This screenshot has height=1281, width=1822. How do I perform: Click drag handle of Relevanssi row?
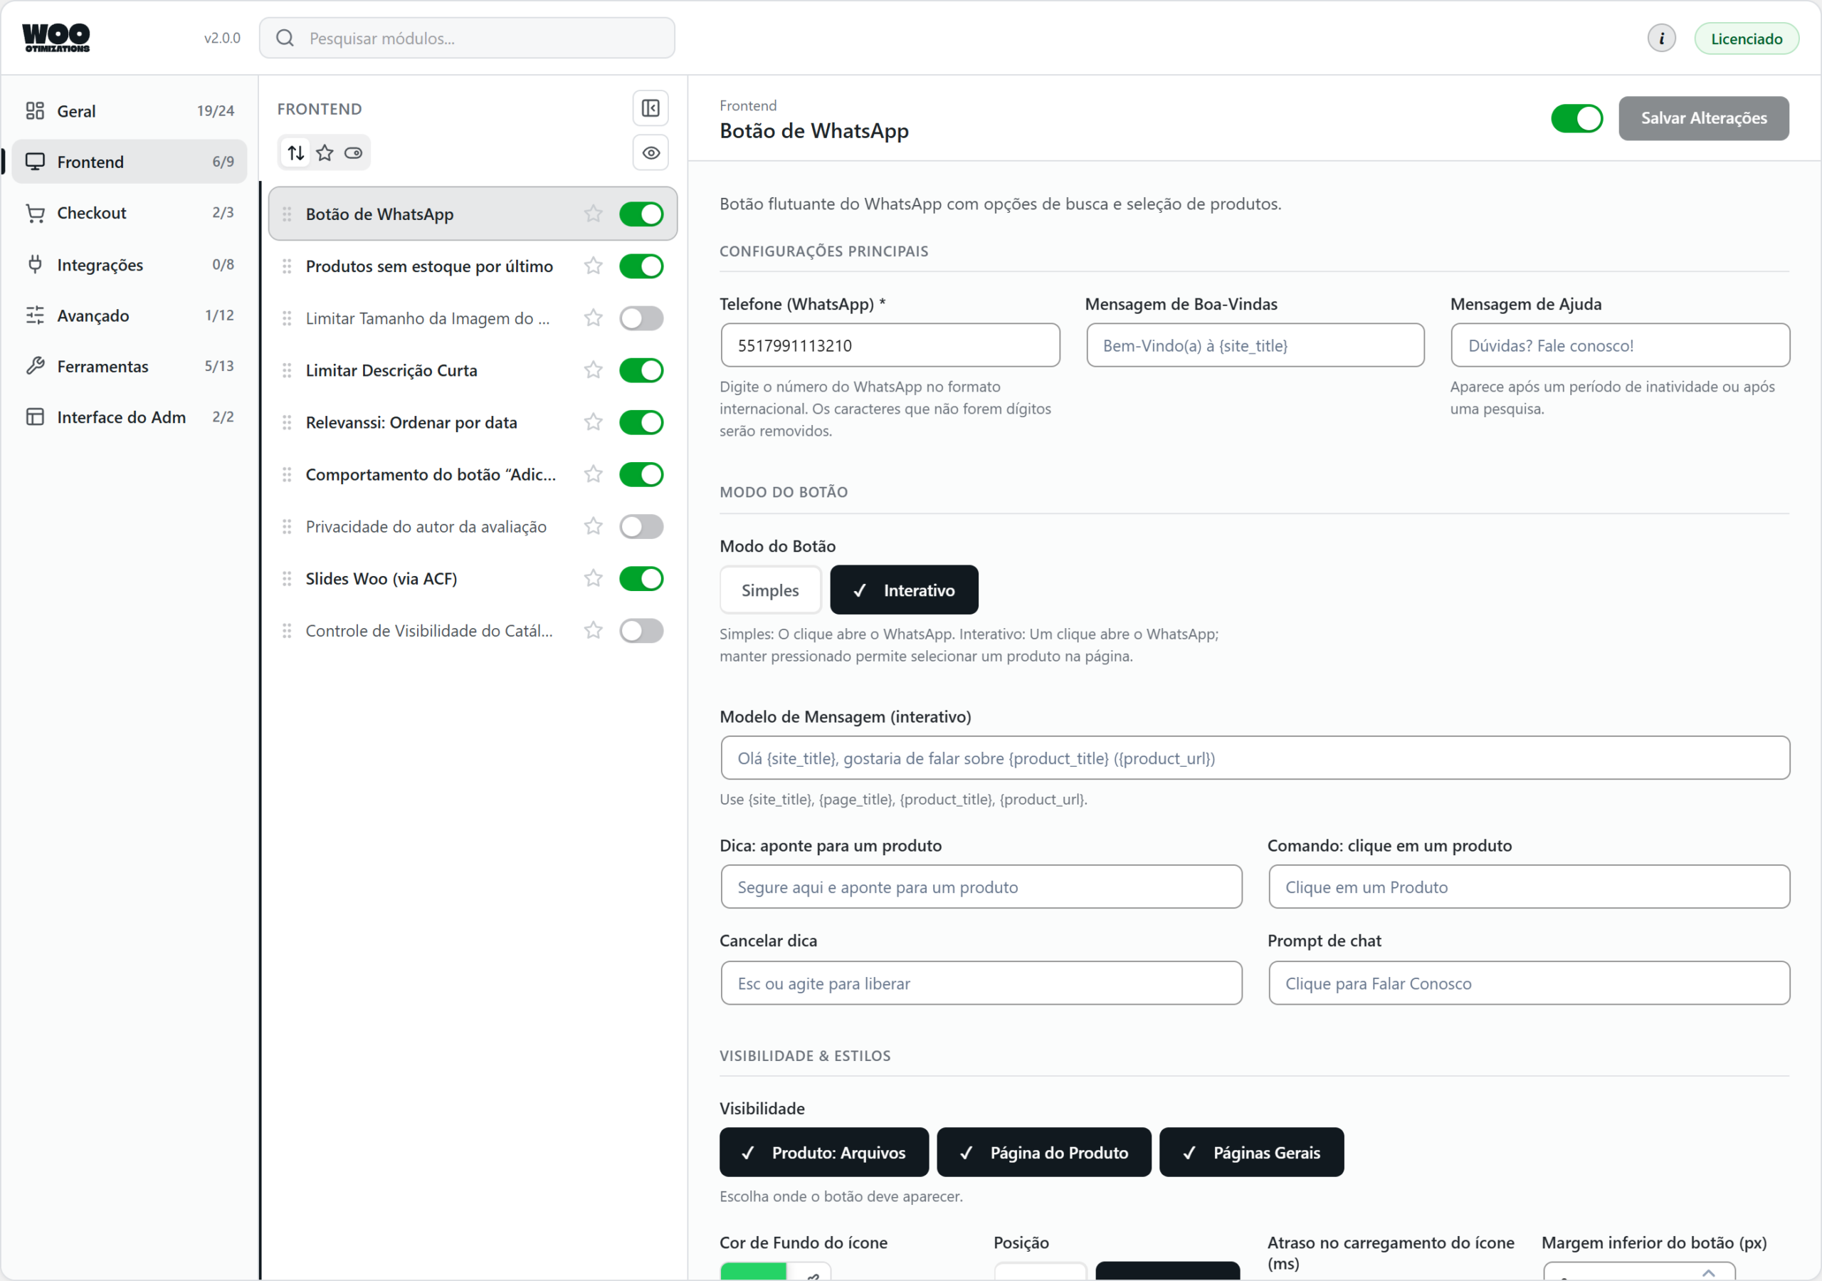(x=287, y=422)
